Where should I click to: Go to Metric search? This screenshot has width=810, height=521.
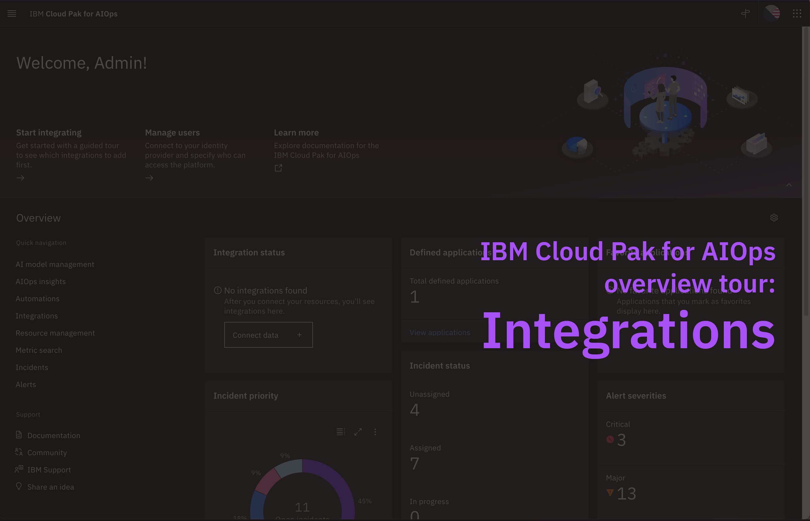coord(39,350)
